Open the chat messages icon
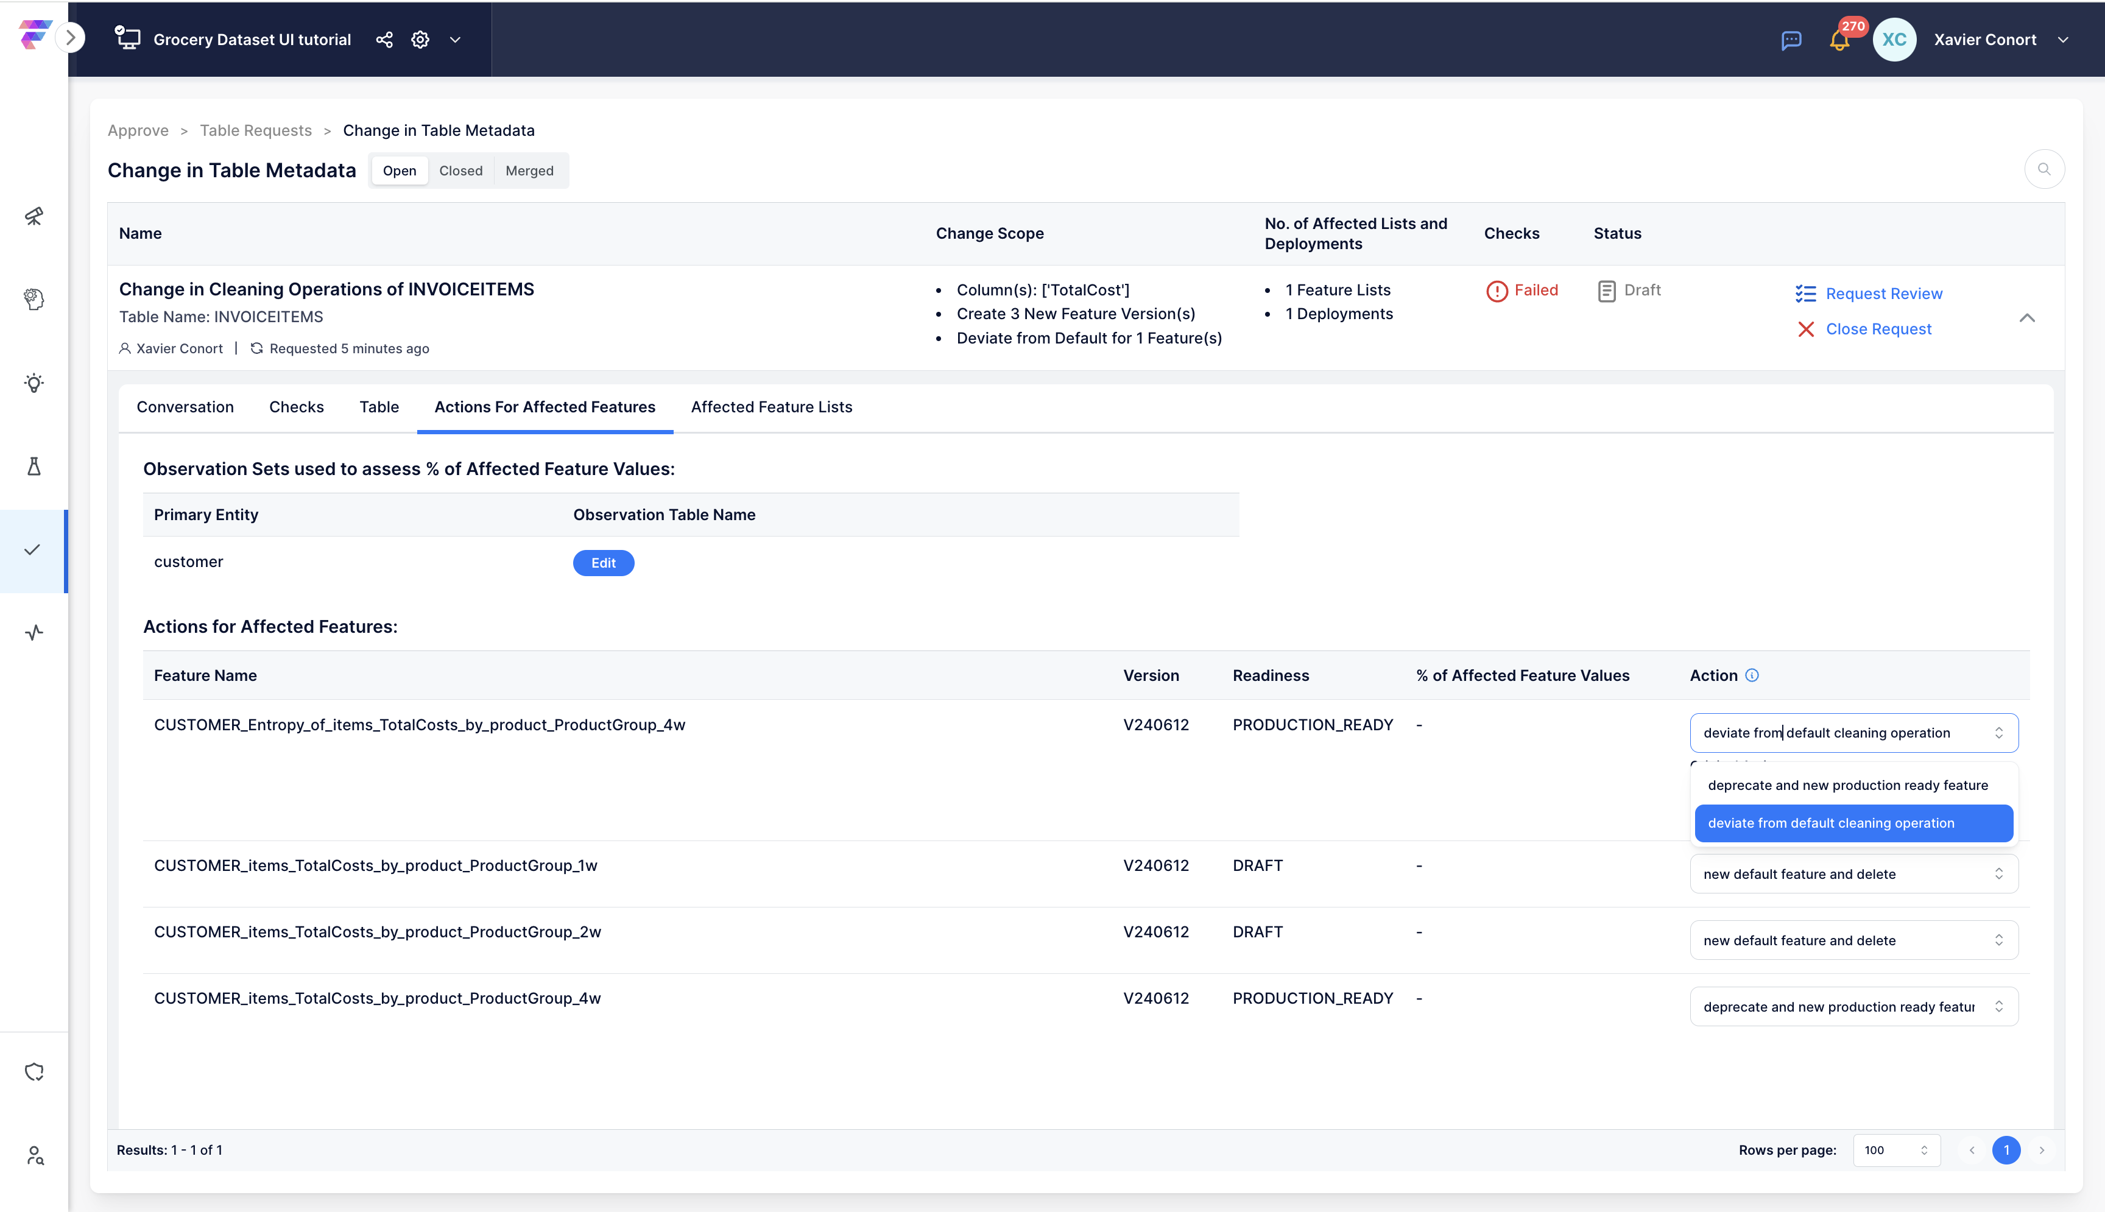This screenshot has height=1212, width=2105. (x=1791, y=40)
